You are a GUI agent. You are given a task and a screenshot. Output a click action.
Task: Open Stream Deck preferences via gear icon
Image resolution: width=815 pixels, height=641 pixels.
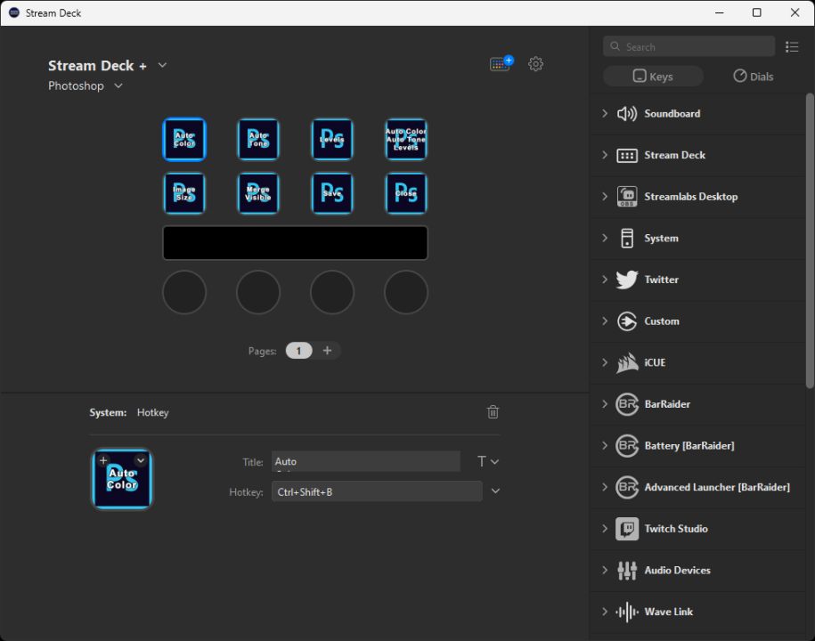535,64
